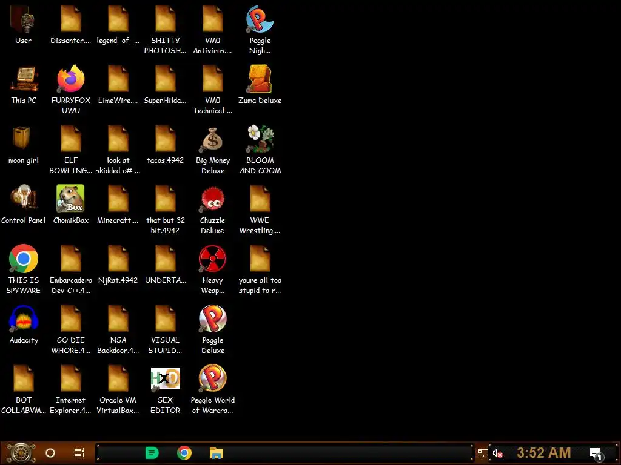Select LimeWire file icon
The height and width of the screenshot is (465, 621).
[118, 79]
